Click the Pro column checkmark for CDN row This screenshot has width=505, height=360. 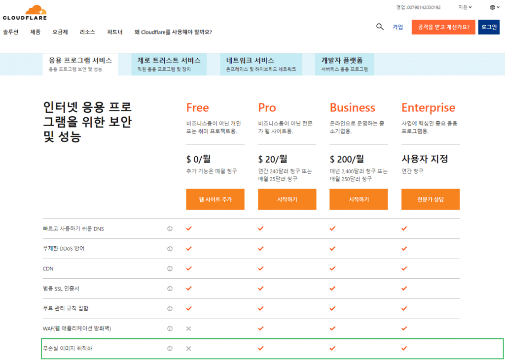tap(261, 268)
